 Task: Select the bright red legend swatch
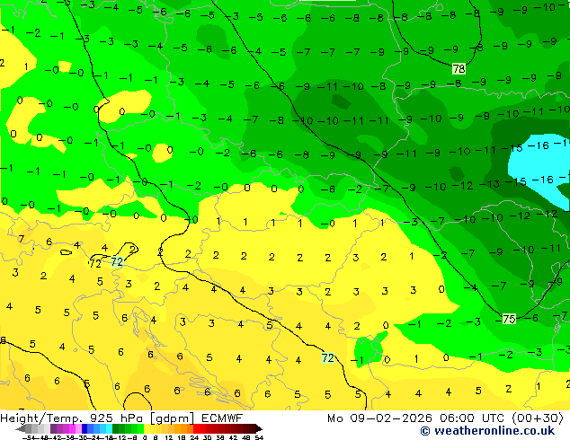tap(196, 428)
